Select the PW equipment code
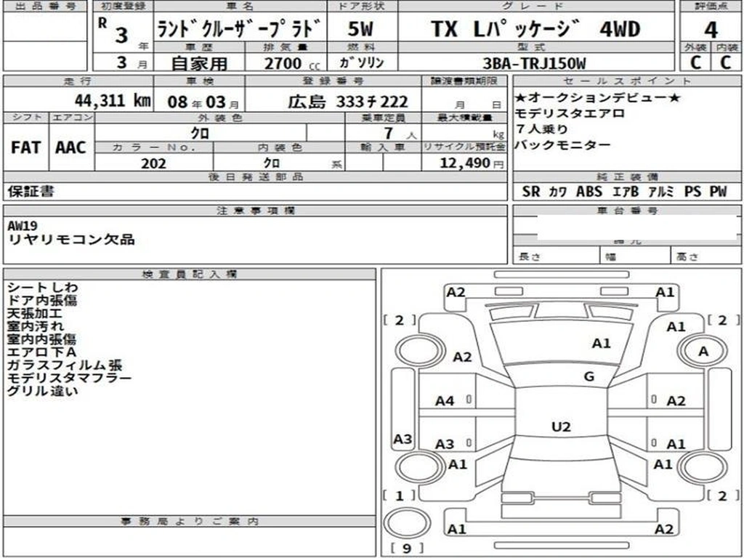Image resolution: width=744 pixels, height=558 pixels. (719, 192)
